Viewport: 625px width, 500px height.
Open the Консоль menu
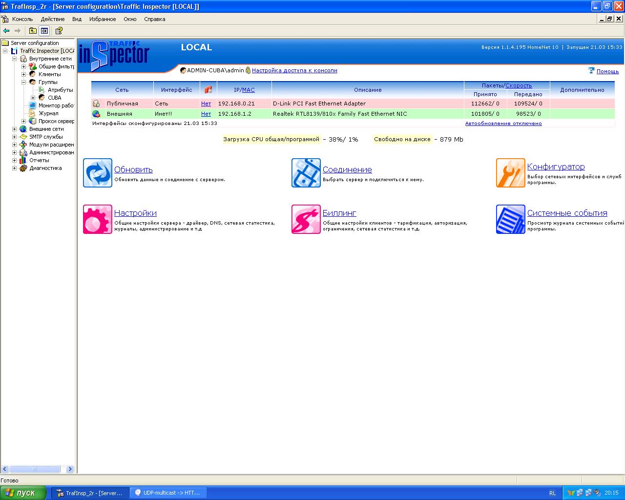point(22,19)
